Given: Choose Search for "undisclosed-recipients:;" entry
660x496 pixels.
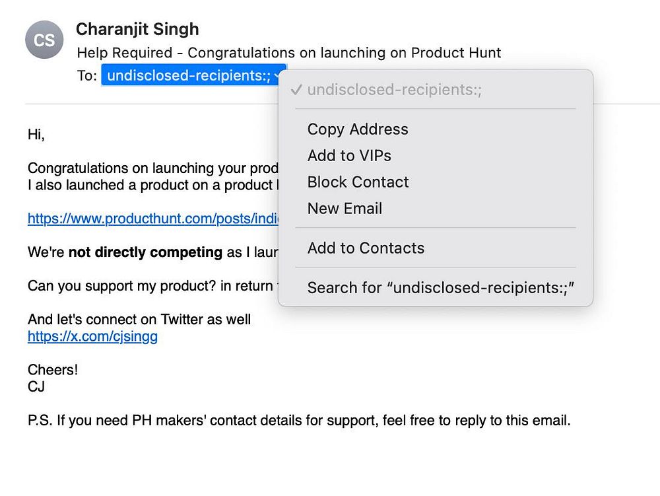Looking at the screenshot, I should (x=441, y=288).
